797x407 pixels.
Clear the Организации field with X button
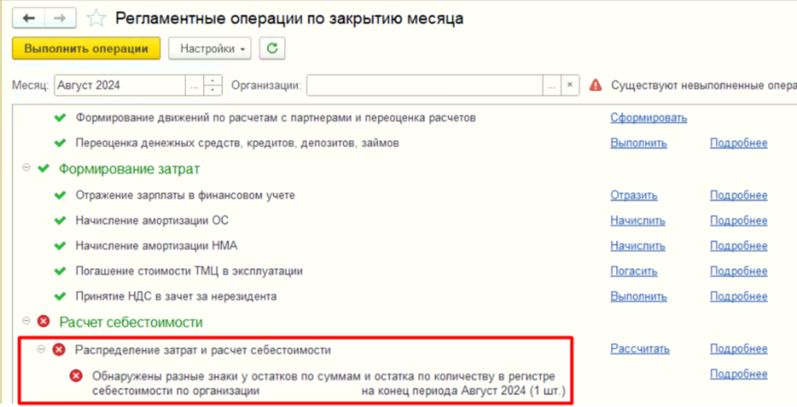571,85
